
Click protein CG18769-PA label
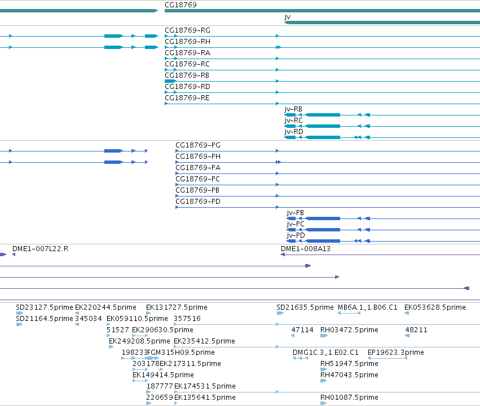198,168
